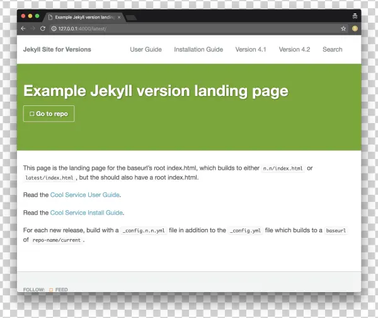This screenshot has width=378, height=318.
Task: Reload the page with the refresh icon
Action: point(43,28)
